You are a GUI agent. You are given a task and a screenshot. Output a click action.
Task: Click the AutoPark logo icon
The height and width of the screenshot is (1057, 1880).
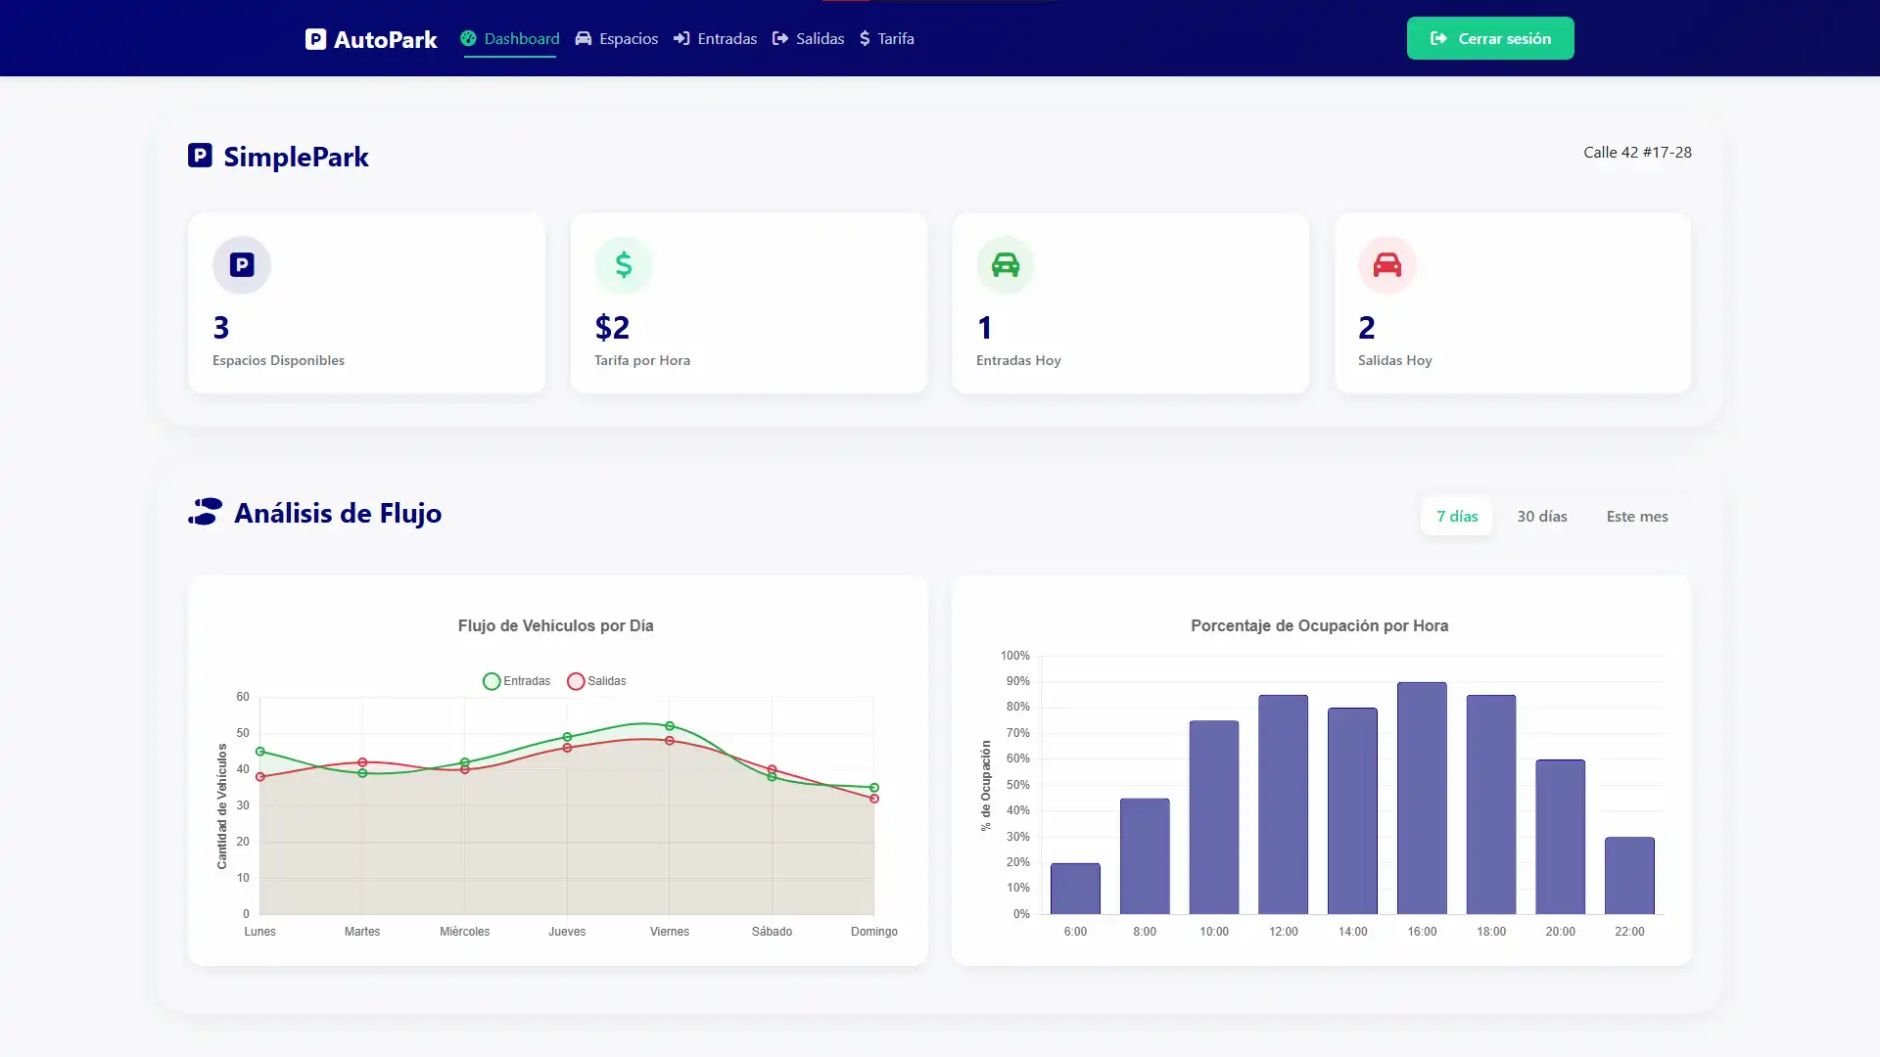coord(315,39)
